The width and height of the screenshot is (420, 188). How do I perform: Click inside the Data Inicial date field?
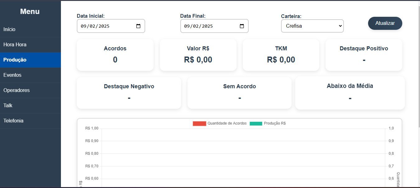tap(103, 26)
